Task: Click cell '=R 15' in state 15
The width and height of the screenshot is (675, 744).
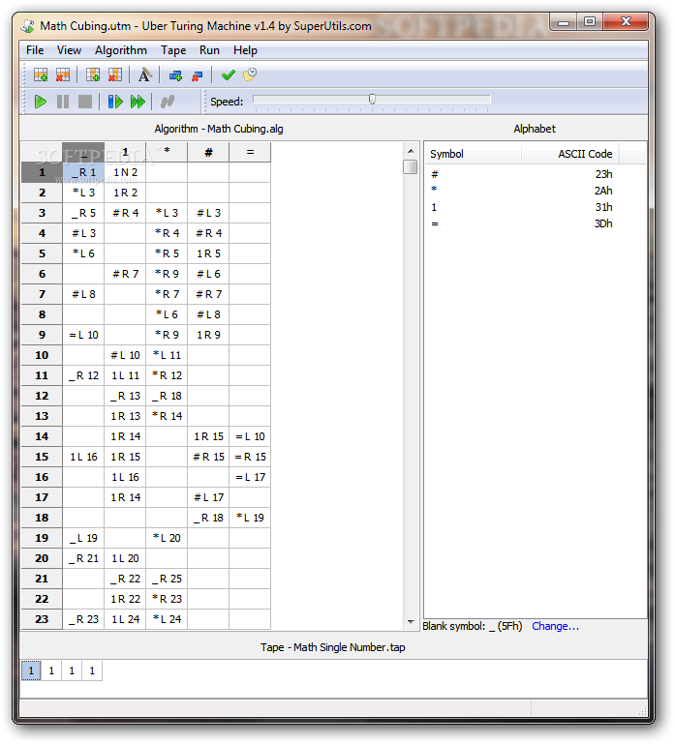Action: click(x=250, y=457)
